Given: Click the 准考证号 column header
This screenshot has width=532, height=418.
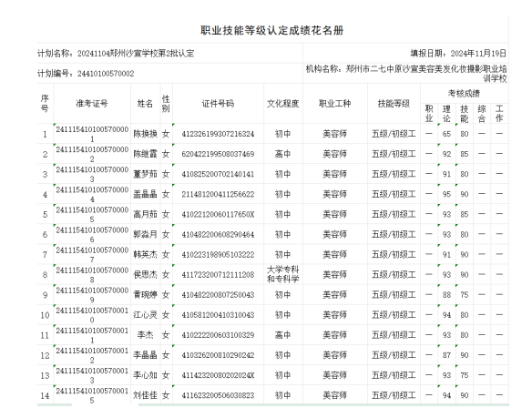Looking at the screenshot, I should pos(92,104).
